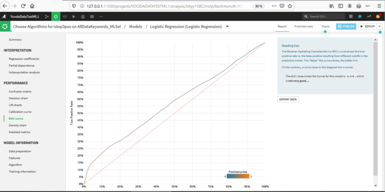Image resolution: width=385 pixels, height=192 pixels.
Task: Click the Jobs play icon in top bar
Action: tap(74, 17)
